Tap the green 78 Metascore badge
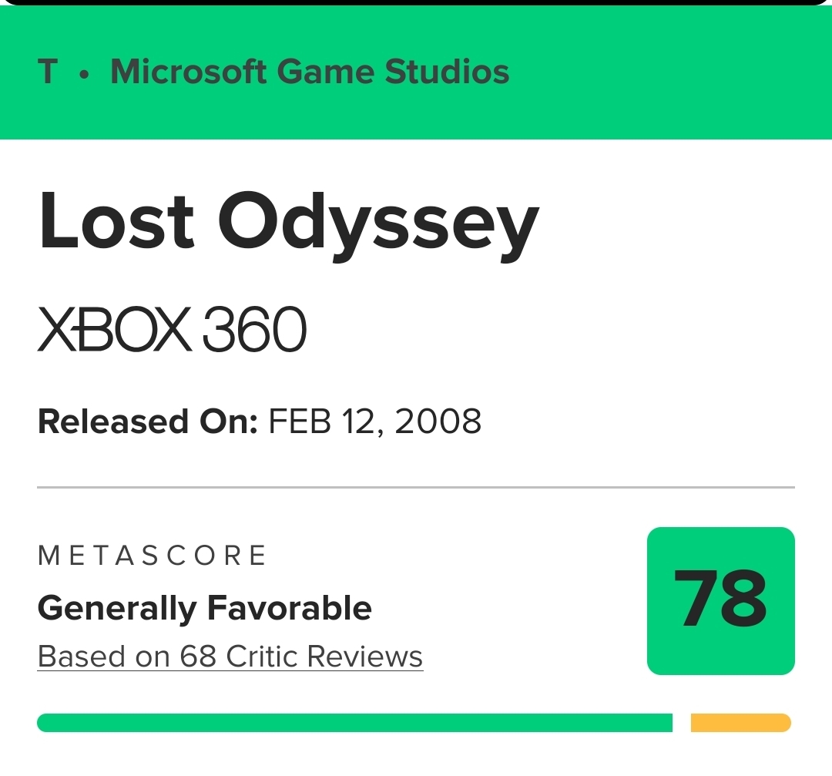 (720, 601)
